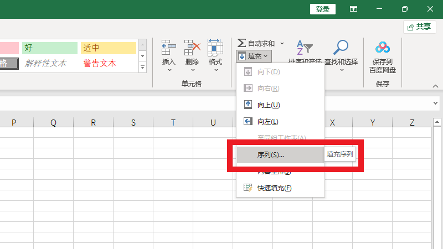Collapse the ribbon with the chevron
This screenshot has width=443, height=249.
pyautogui.click(x=435, y=86)
